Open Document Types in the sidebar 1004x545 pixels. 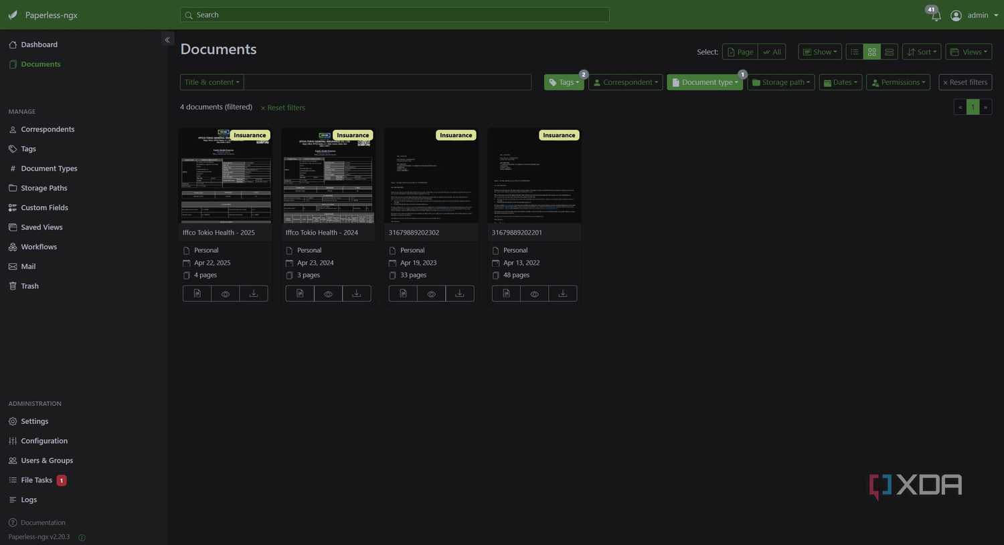49,169
